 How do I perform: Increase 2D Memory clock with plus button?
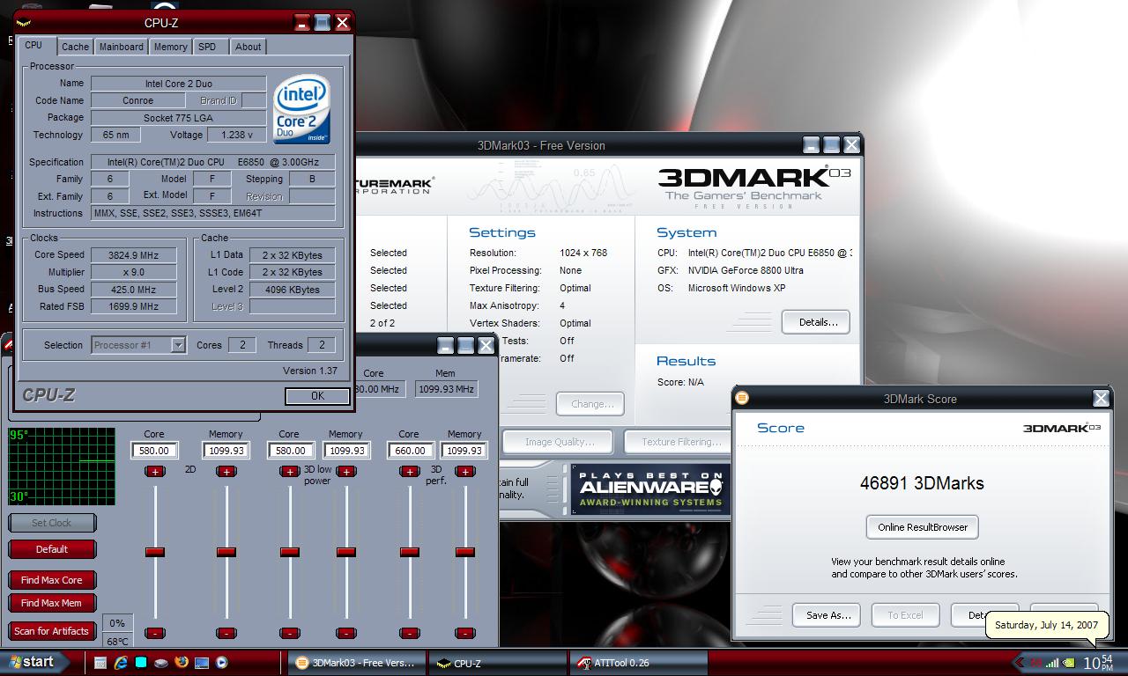pos(226,472)
